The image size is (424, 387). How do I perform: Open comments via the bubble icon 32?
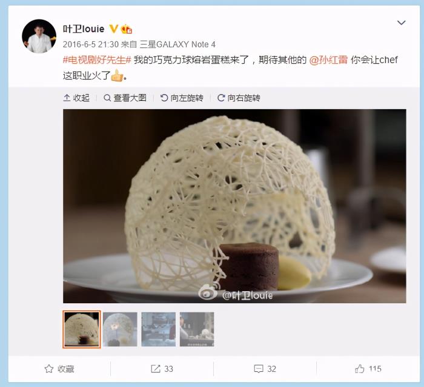tap(265, 369)
